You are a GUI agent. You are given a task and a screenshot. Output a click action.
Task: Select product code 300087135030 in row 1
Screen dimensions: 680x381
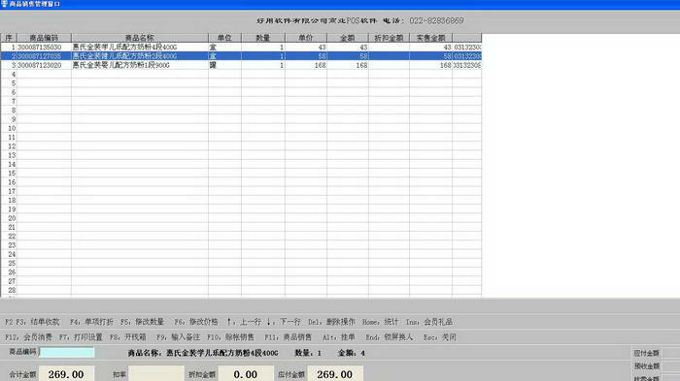tap(40, 47)
